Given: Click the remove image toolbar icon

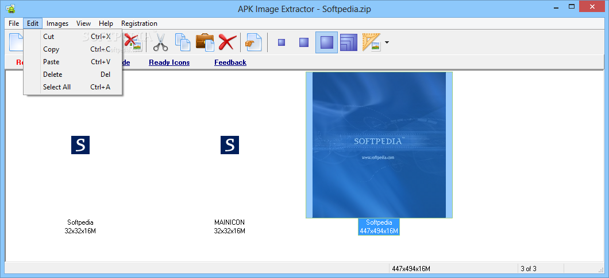Looking at the screenshot, I should pyautogui.click(x=133, y=42).
